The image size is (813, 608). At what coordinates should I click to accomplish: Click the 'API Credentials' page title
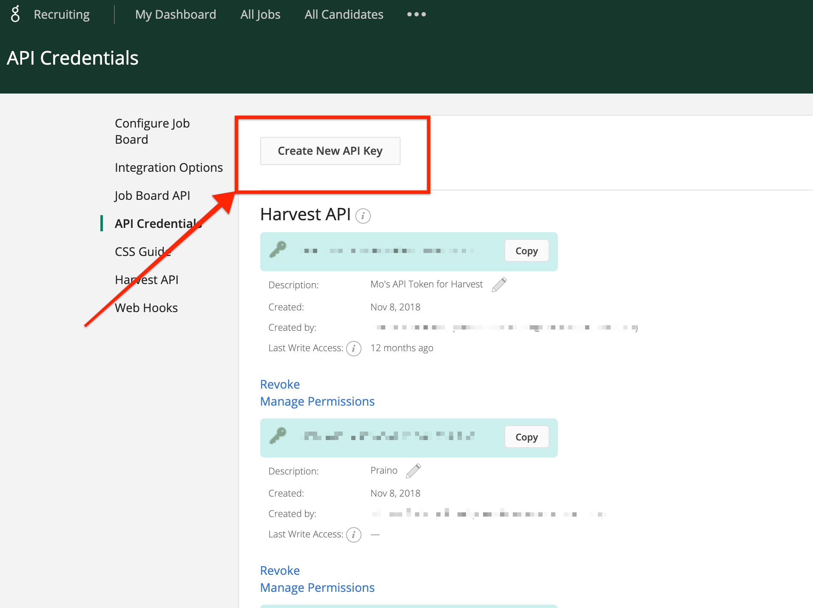(x=73, y=58)
